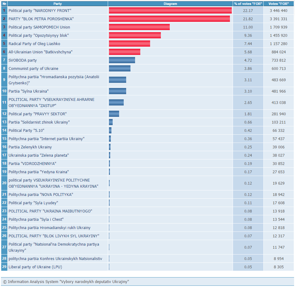Select the blue bar for Communist party
The width and height of the screenshot is (295, 287).
pos(119,68)
